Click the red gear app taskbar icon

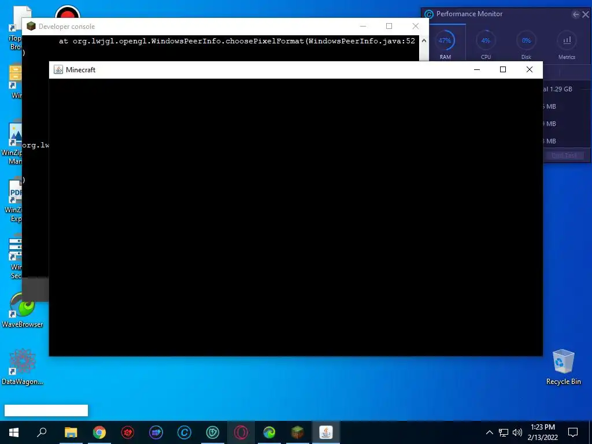coord(128,432)
